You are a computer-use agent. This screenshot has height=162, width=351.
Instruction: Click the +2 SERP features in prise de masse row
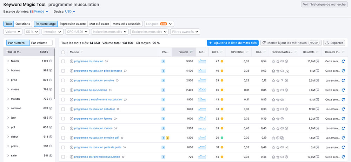tap(287, 71)
